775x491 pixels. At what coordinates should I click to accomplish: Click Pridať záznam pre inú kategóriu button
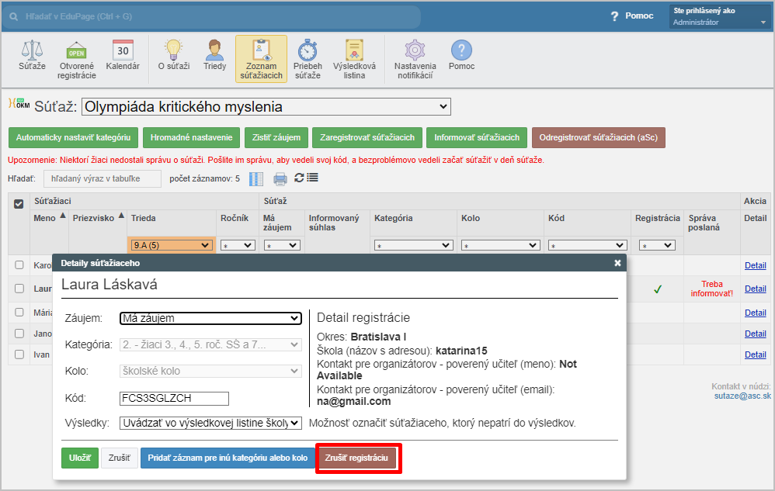pos(228,458)
